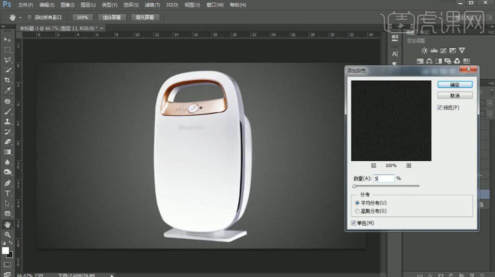
Task: Select the Move tool
Action: [7, 39]
